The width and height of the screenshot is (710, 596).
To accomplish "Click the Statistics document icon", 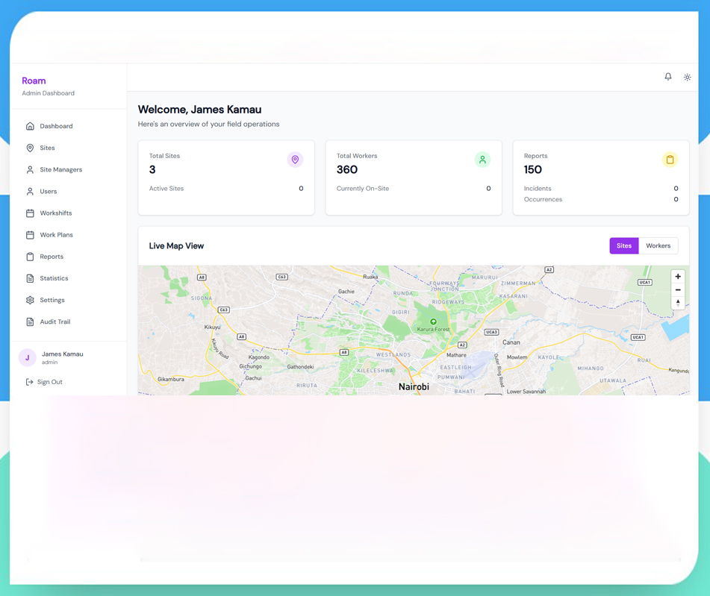I will click(x=30, y=278).
